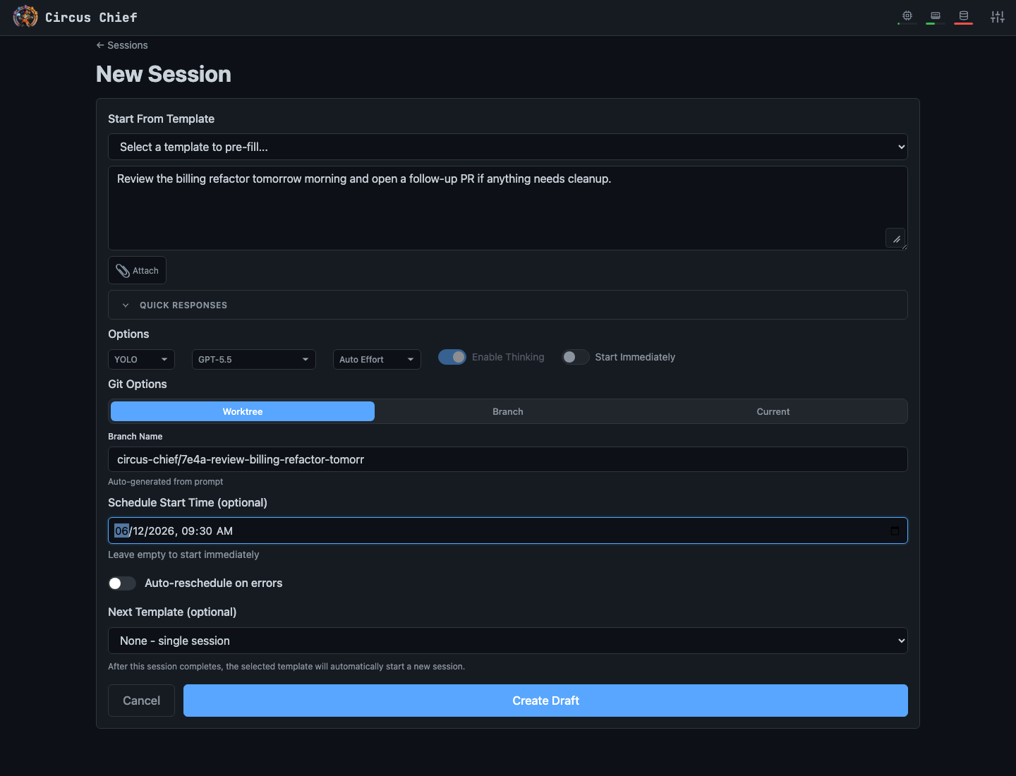This screenshot has height=776, width=1016.
Task: Click the Start Immediately label
Action: point(635,357)
